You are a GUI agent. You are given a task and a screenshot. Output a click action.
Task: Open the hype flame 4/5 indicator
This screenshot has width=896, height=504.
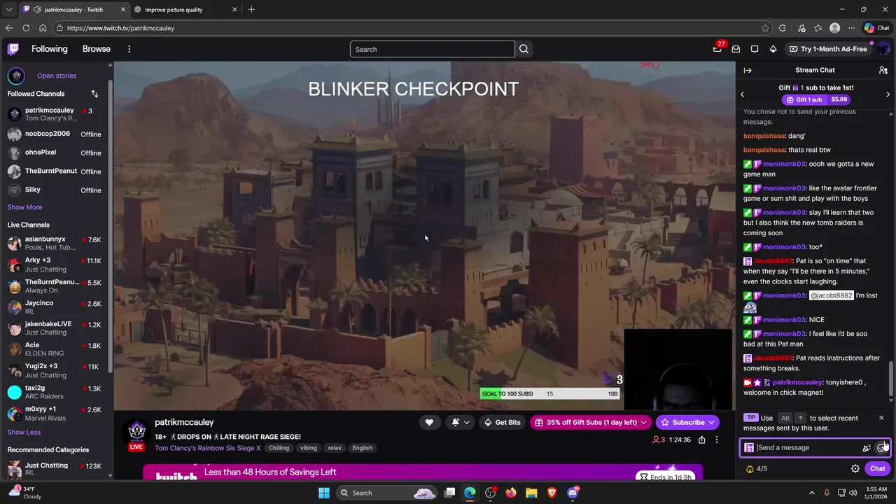757,469
